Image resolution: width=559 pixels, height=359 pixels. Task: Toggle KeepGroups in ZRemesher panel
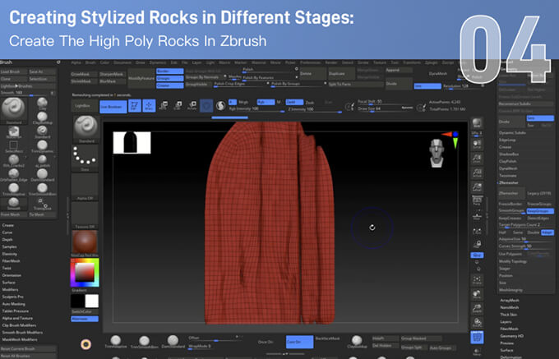coord(540,211)
